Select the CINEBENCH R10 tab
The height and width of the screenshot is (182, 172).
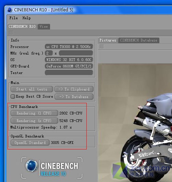[22, 27]
